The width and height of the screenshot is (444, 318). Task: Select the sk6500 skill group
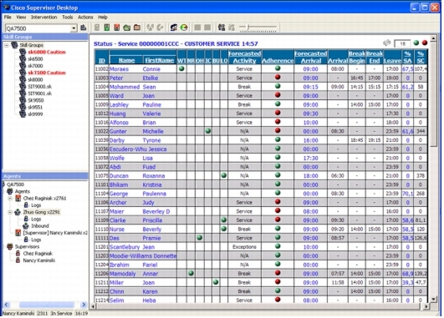pos(35,58)
